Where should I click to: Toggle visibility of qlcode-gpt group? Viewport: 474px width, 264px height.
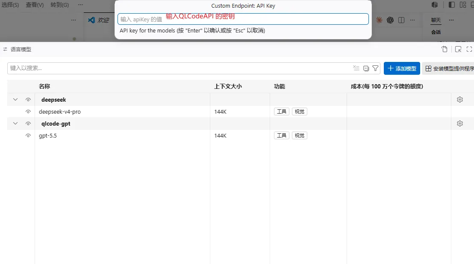pyautogui.click(x=28, y=123)
